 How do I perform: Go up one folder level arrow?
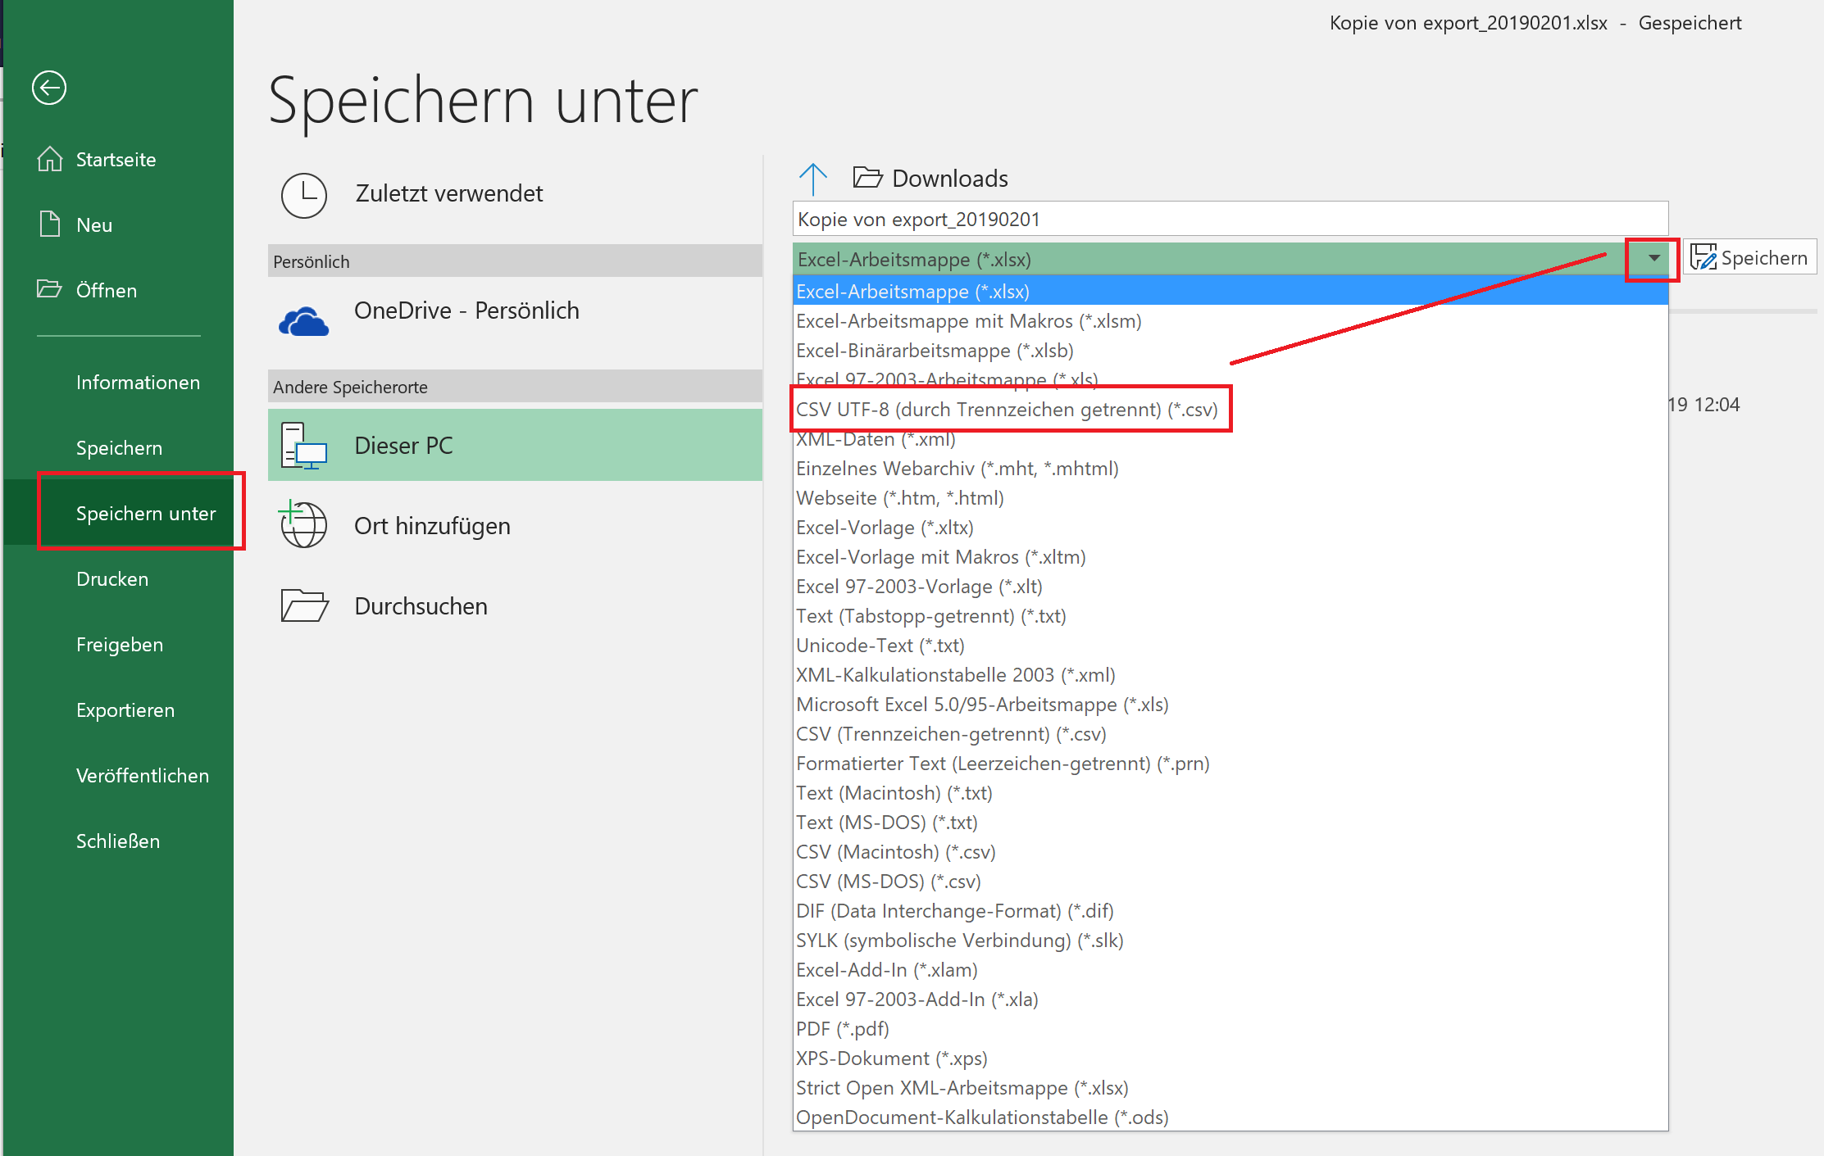(x=812, y=179)
